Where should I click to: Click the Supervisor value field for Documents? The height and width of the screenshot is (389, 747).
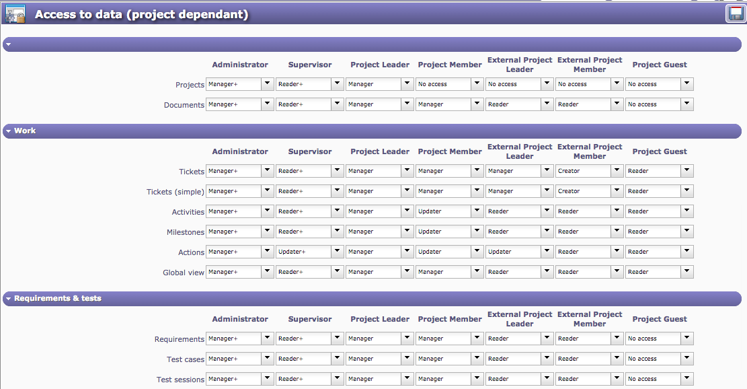coord(303,104)
